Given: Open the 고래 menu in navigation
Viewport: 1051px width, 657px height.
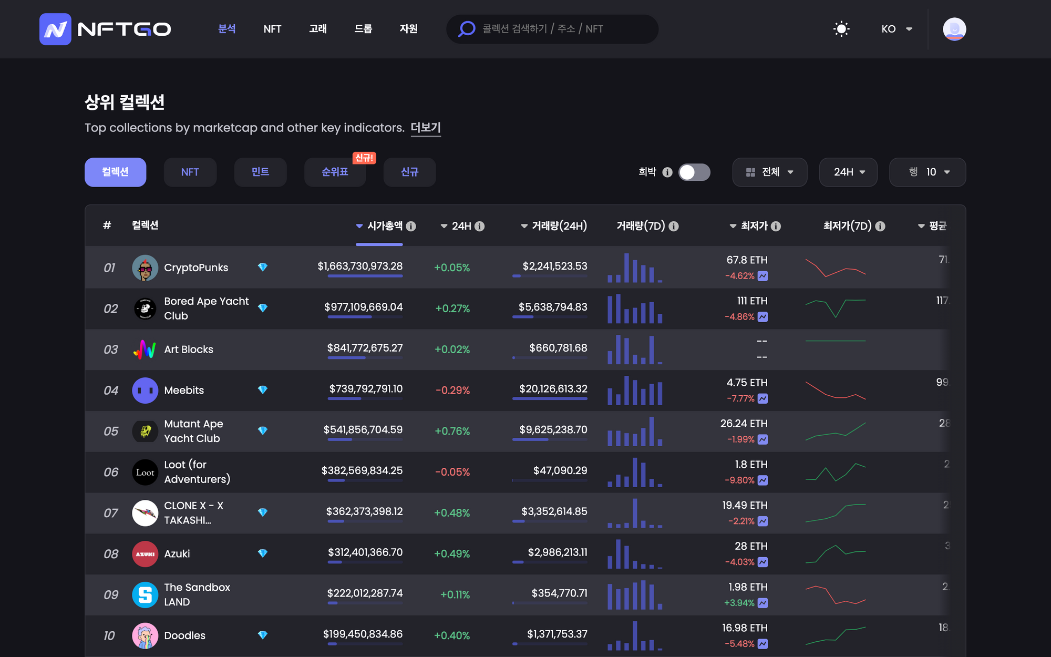Looking at the screenshot, I should coord(317,29).
